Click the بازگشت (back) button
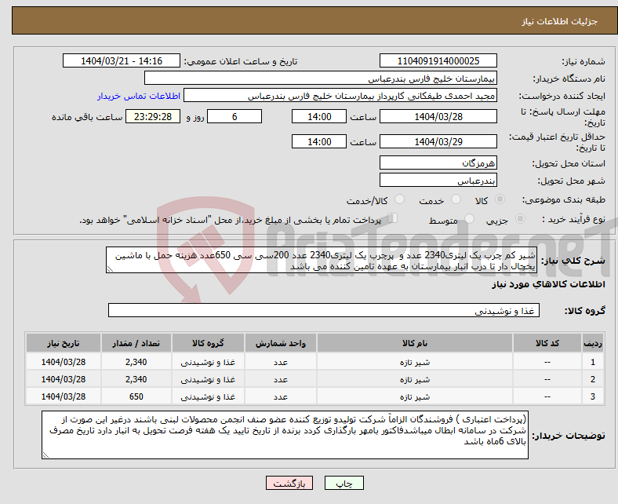Screen dimensions: 618x504 click(x=289, y=483)
